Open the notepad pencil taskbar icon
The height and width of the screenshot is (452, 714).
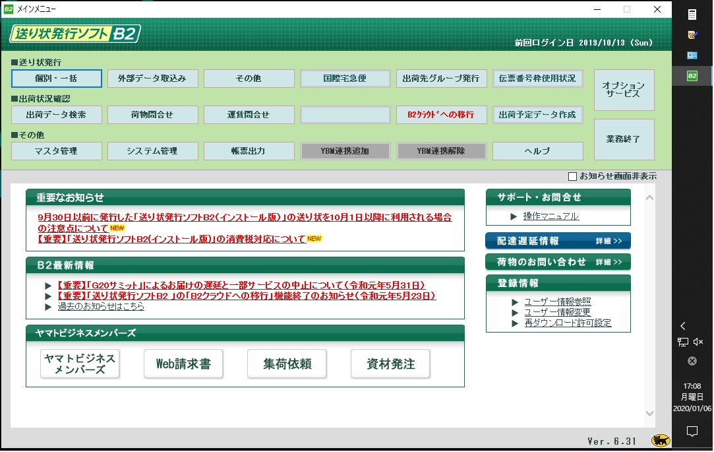click(x=692, y=35)
